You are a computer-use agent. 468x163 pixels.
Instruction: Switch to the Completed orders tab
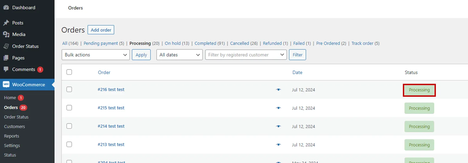tap(205, 43)
